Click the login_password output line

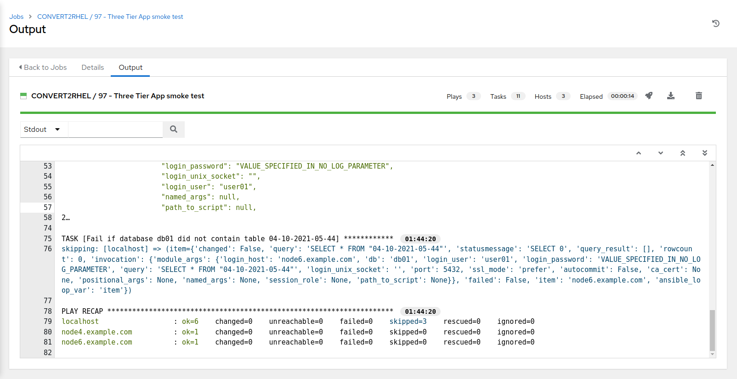(277, 166)
